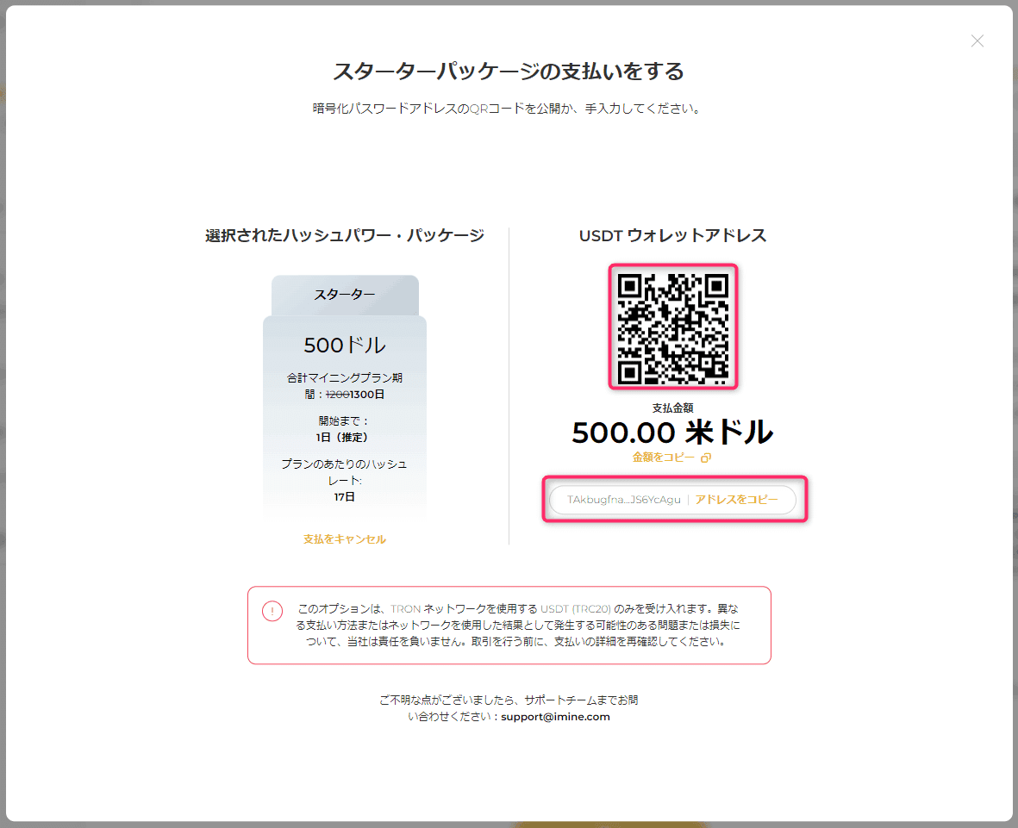Click the red exclamation warning icon

272,611
